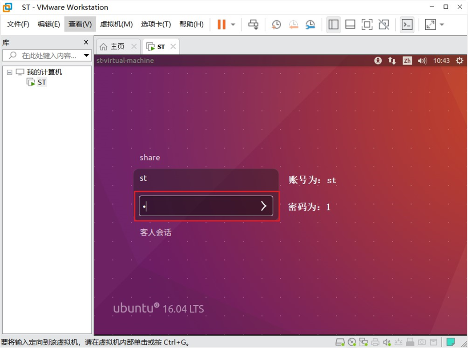Image resolution: width=468 pixels, height=348 pixels.
Task: Send Ctrl+Alt+Del to the guest
Action: pos(254,24)
